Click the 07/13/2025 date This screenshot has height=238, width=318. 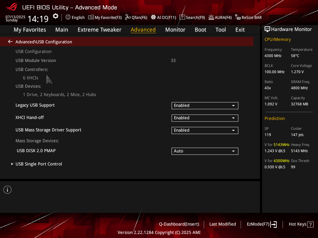point(16,17)
